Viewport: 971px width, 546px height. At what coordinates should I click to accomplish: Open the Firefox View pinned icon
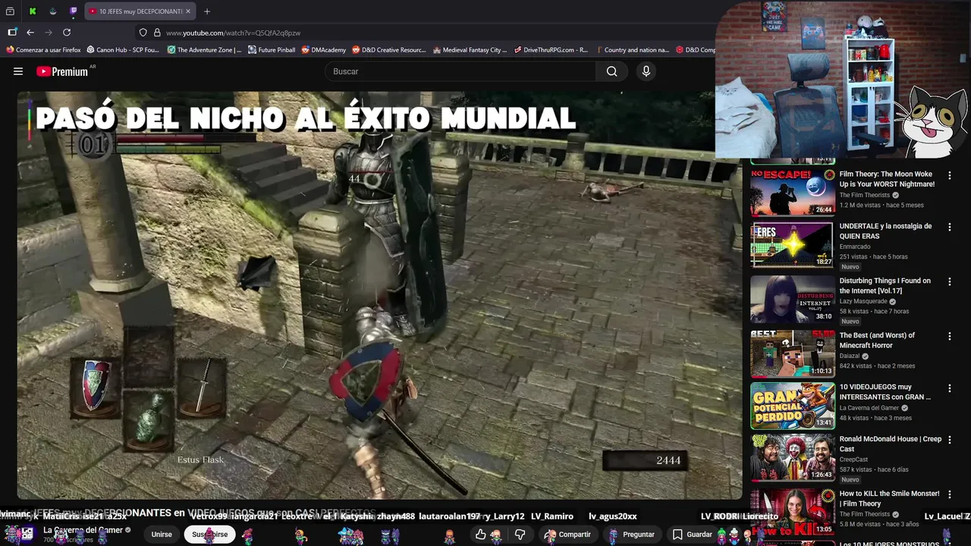point(10,11)
